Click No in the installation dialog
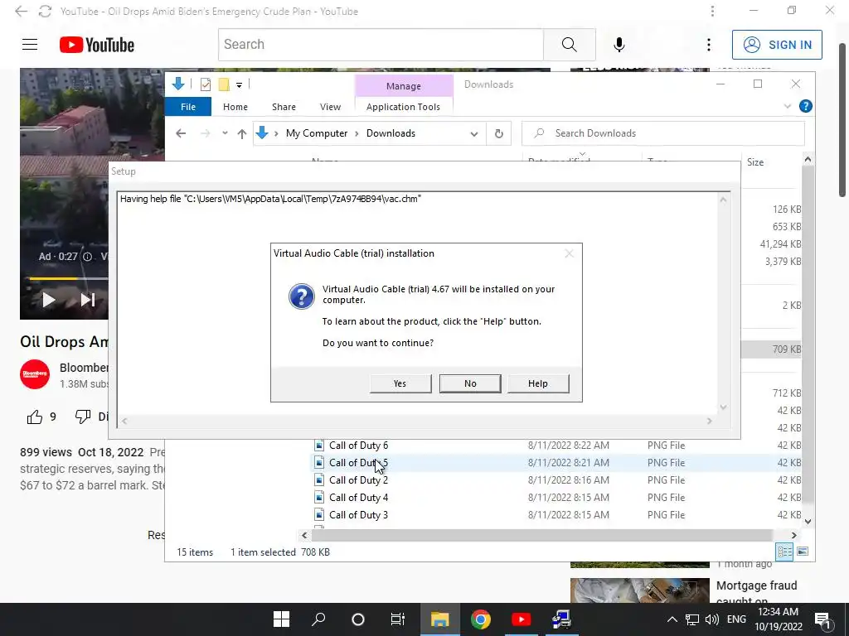 (x=470, y=383)
